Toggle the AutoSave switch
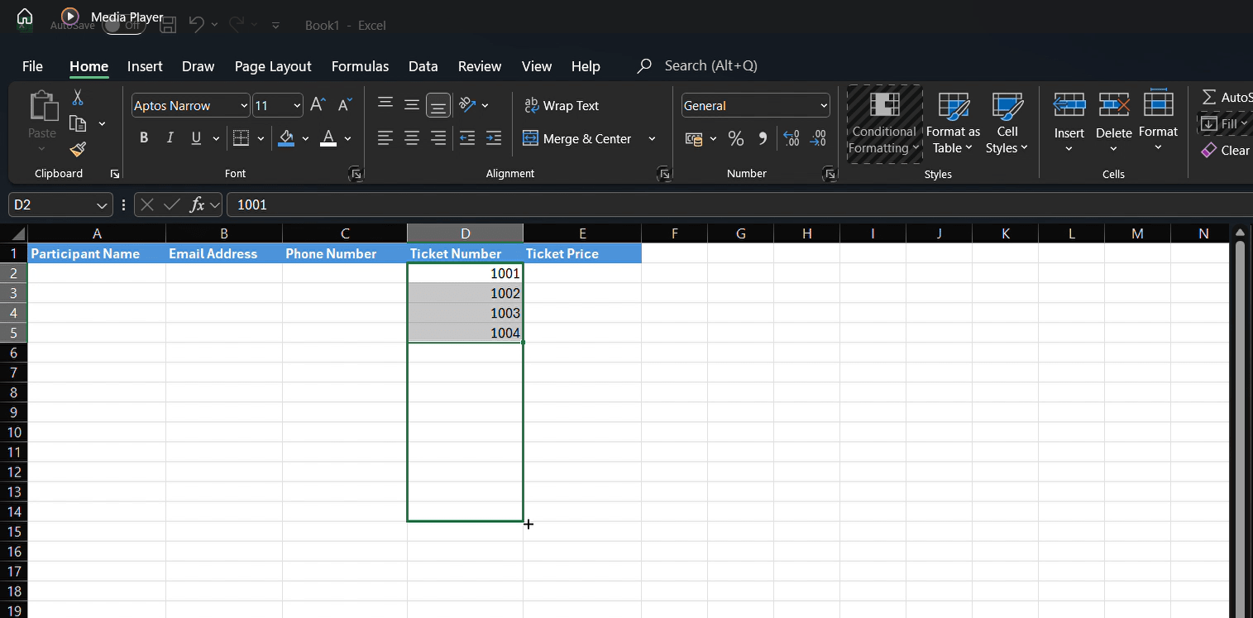The image size is (1253, 618). pyautogui.click(x=123, y=26)
